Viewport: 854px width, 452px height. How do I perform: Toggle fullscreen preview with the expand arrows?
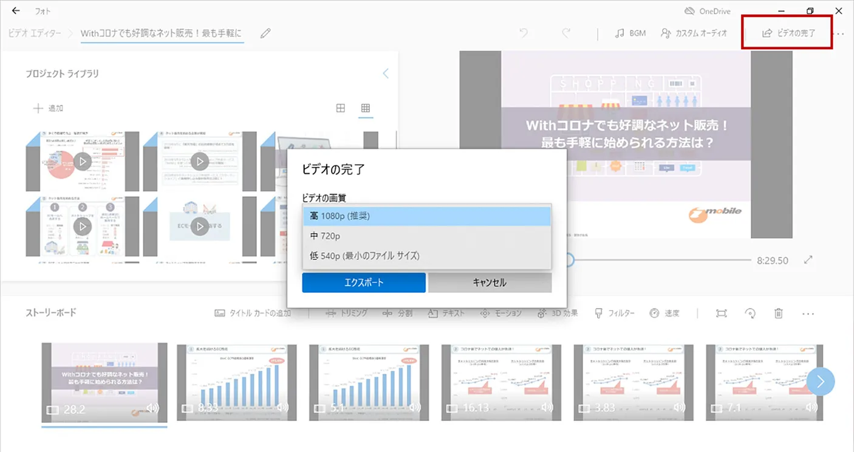pyautogui.click(x=808, y=259)
